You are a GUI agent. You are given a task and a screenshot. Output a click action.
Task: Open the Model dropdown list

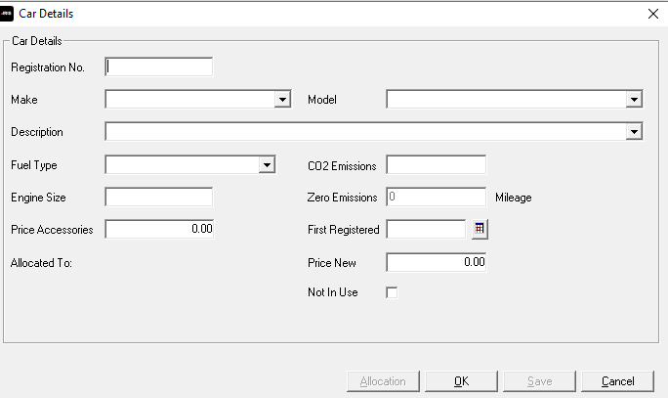[x=634, y=100]
